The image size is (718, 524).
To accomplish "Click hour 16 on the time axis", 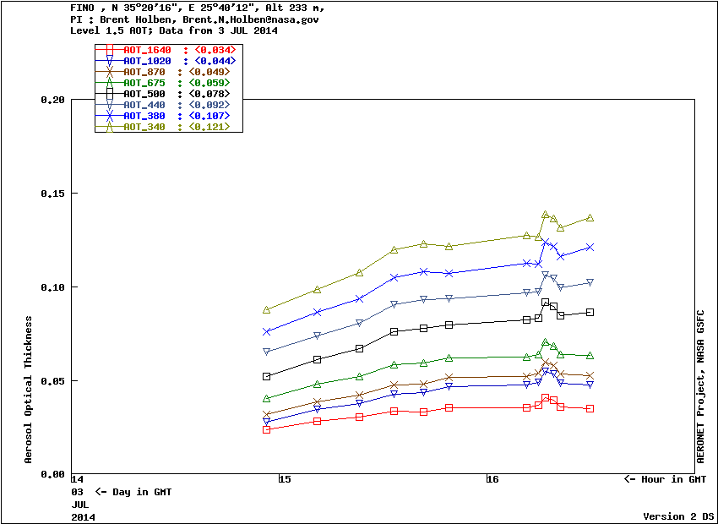I will pos(492,480).
